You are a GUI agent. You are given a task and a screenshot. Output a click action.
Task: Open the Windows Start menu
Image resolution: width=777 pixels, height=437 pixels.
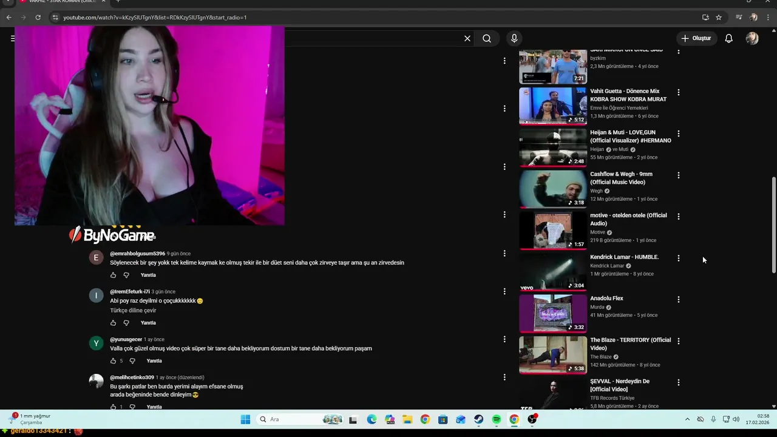pyautogui.click(x=245, y=419)
